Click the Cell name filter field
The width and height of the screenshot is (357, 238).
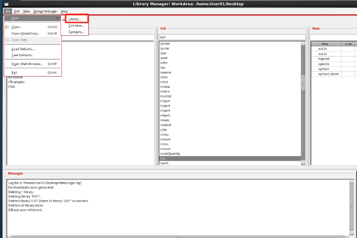[x=232, y=37]
